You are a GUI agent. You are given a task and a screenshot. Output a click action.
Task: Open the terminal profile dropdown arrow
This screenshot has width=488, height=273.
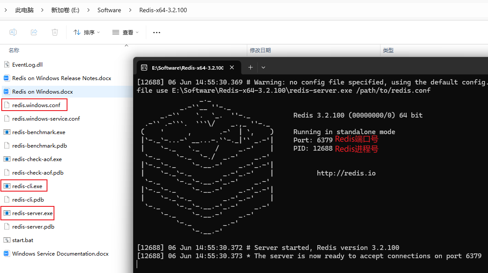click(263, 67)
